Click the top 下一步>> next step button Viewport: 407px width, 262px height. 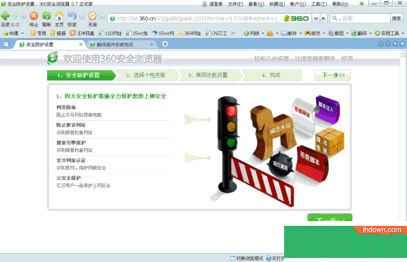tap(333, 75)
